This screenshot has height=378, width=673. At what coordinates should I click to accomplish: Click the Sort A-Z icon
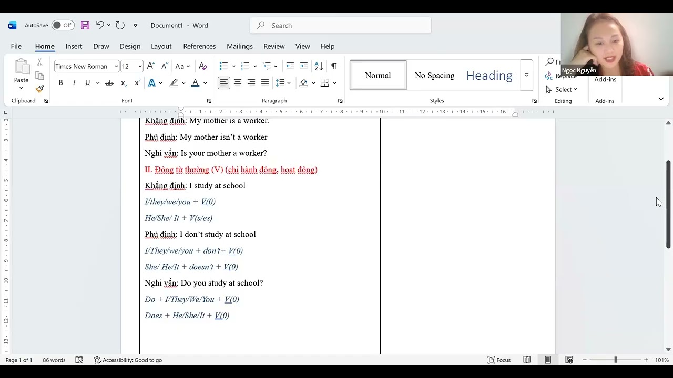[x=319, y=66]
